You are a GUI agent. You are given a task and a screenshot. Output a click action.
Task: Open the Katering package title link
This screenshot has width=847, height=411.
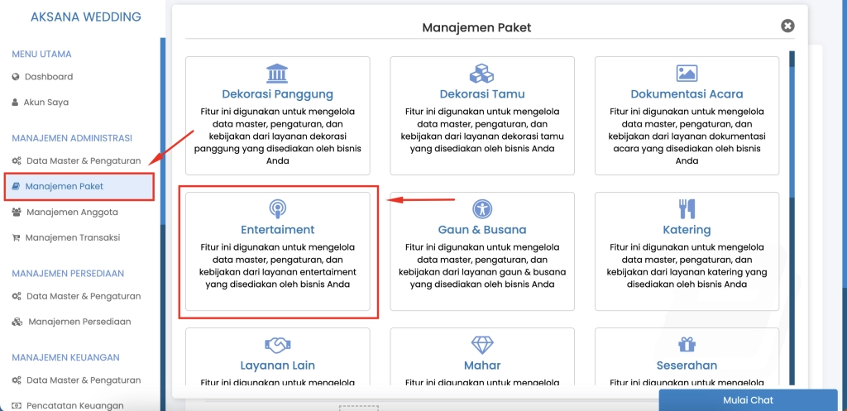(687, 229)
